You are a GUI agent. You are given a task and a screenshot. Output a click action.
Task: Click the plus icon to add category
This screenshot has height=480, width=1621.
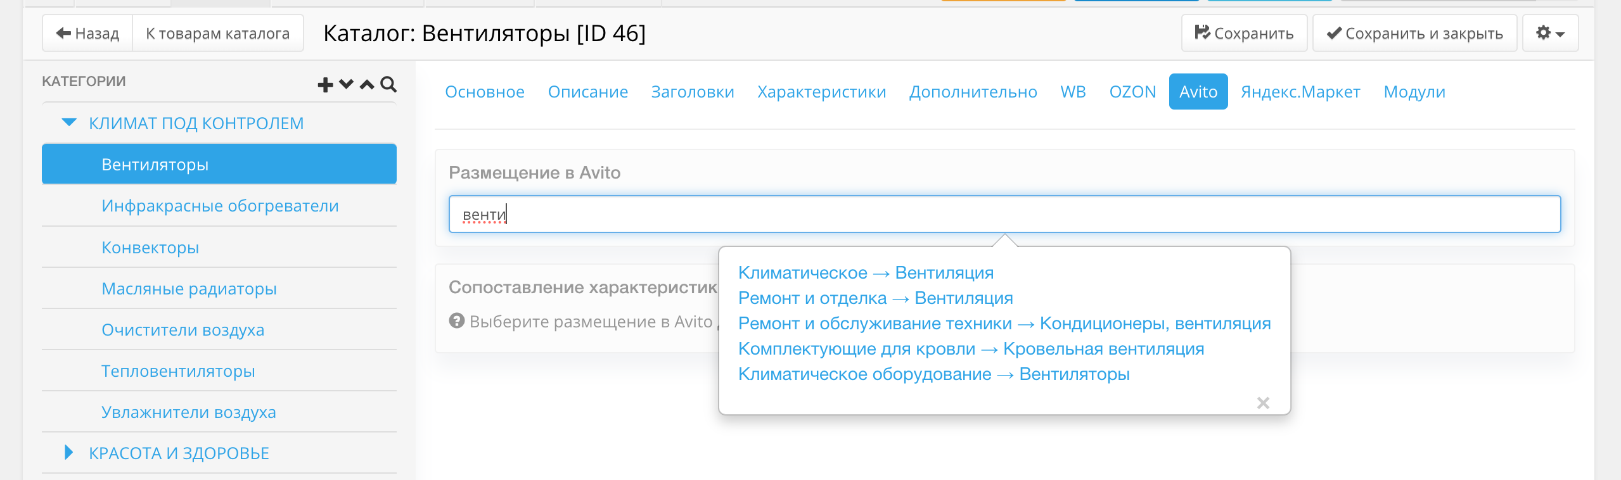(x=325, y=84)
